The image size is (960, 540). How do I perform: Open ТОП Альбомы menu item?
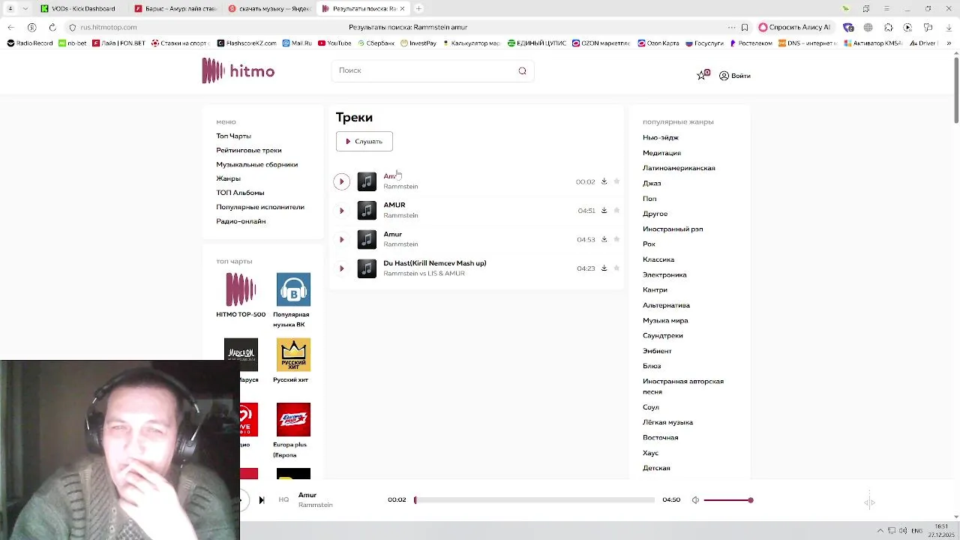240,193
